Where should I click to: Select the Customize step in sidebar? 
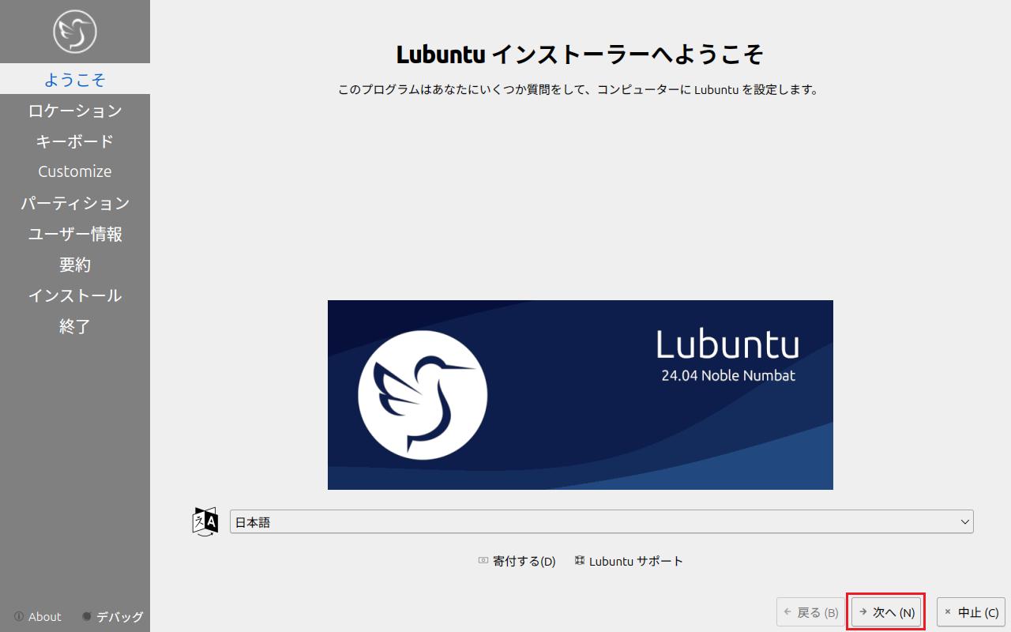pyautogui.click(x=75, y=171)
